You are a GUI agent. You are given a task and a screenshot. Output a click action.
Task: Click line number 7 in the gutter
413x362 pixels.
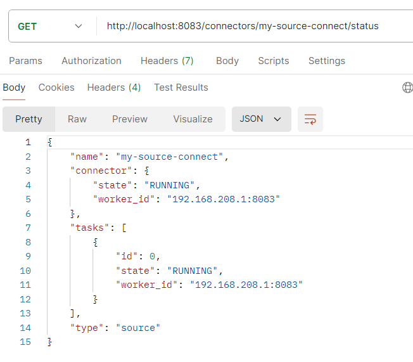pos(28,228)
